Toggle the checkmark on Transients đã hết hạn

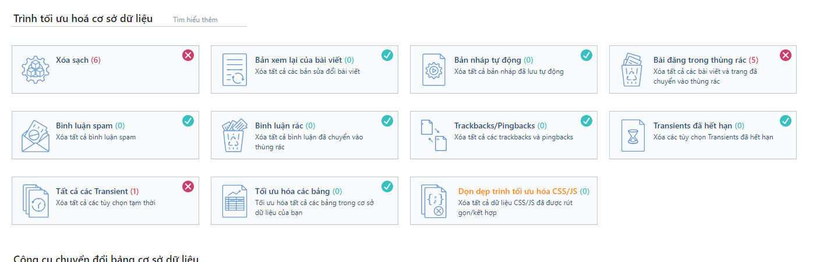click(785, 121)
